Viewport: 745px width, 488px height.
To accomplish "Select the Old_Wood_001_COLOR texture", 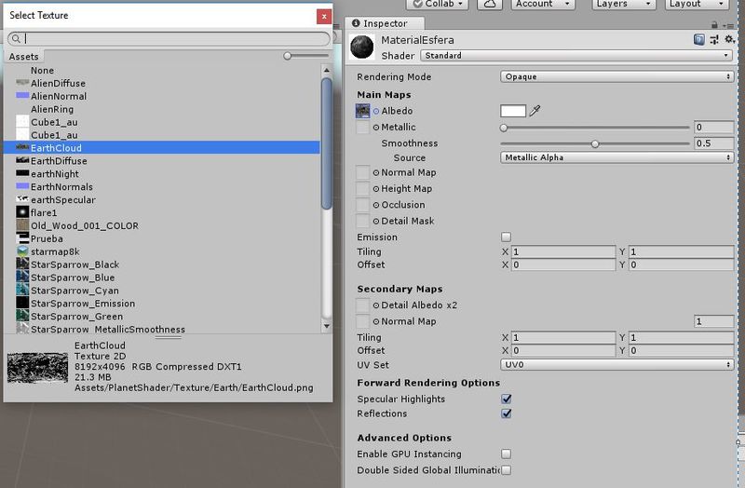I will [x=161, y=225].
